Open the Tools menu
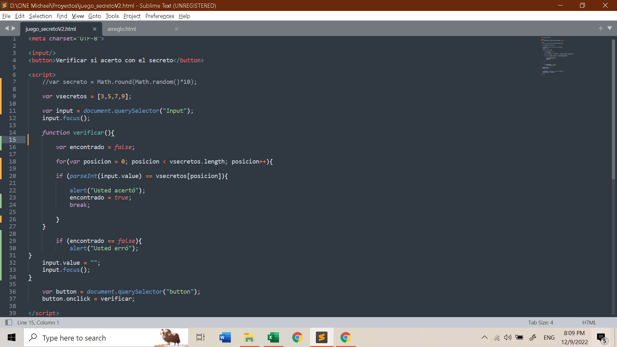This screenshot has height=347, width=617. (112, 16)
